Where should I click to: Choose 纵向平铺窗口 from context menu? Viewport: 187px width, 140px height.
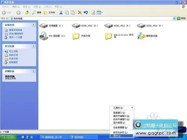122,119
